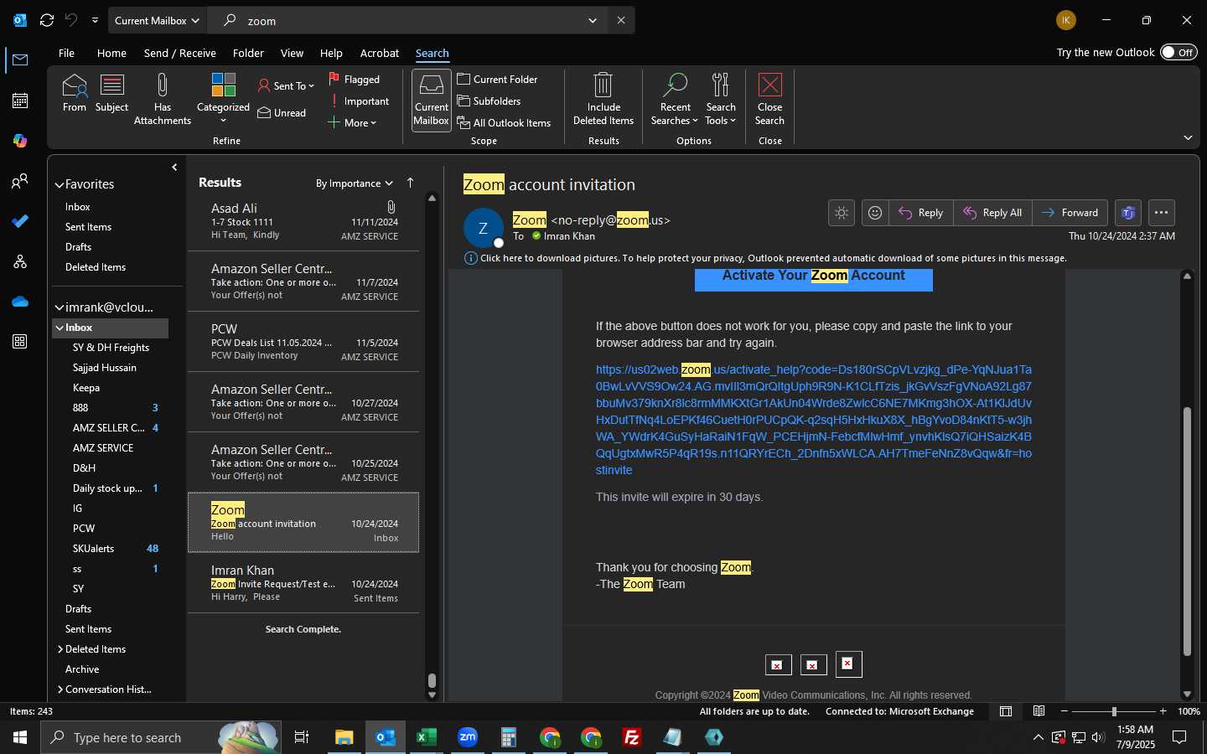This screenshot has height=754, width=1207.
Task: Collapse the Favorites section
Action: coord(60,185)
